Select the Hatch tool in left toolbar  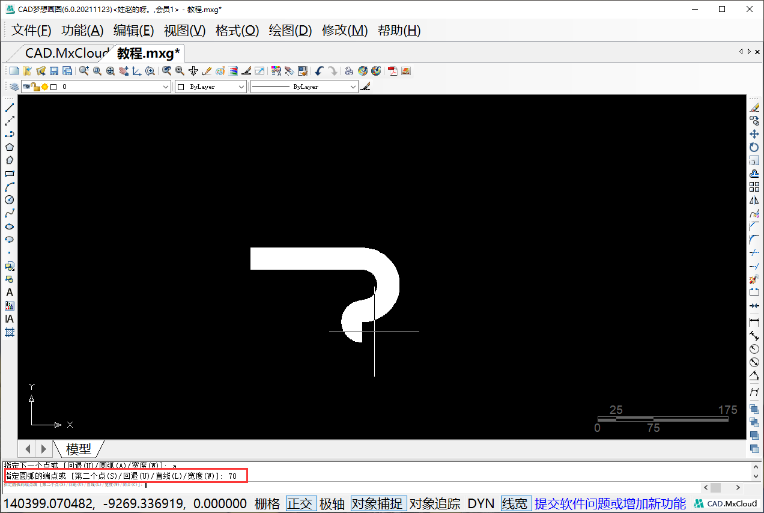10,332
